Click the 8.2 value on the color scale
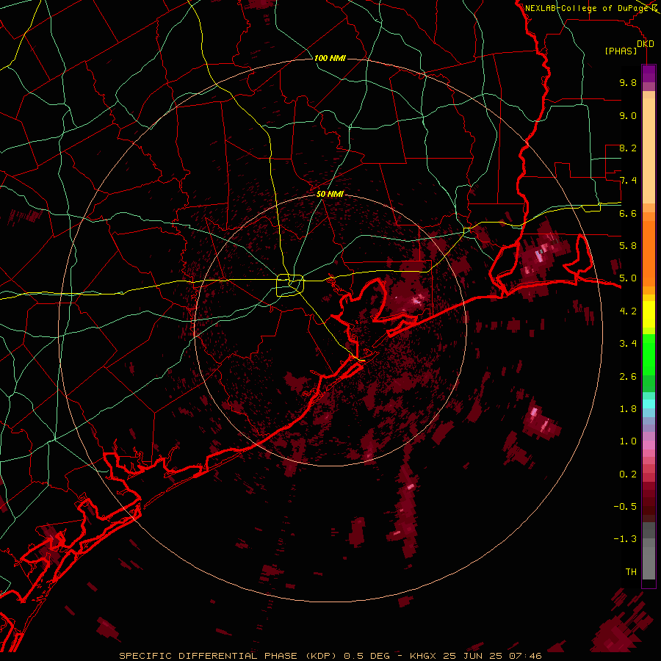Viewport: 661px width, 661px height. coord(628,148)
